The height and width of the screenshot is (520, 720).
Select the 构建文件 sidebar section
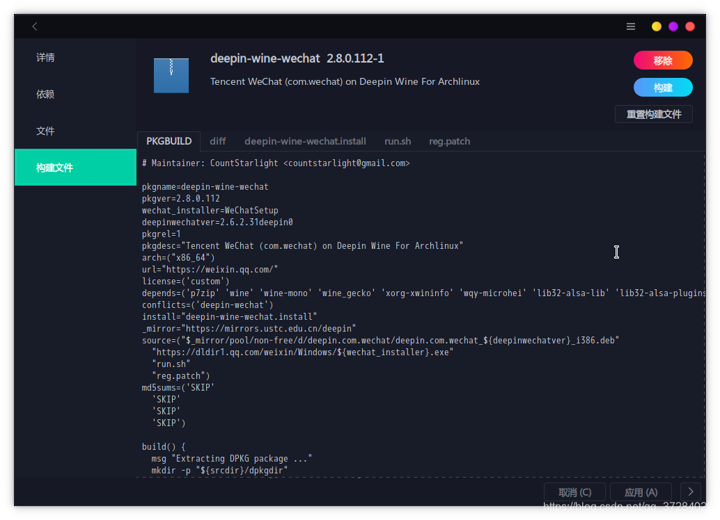coord(75,168)
